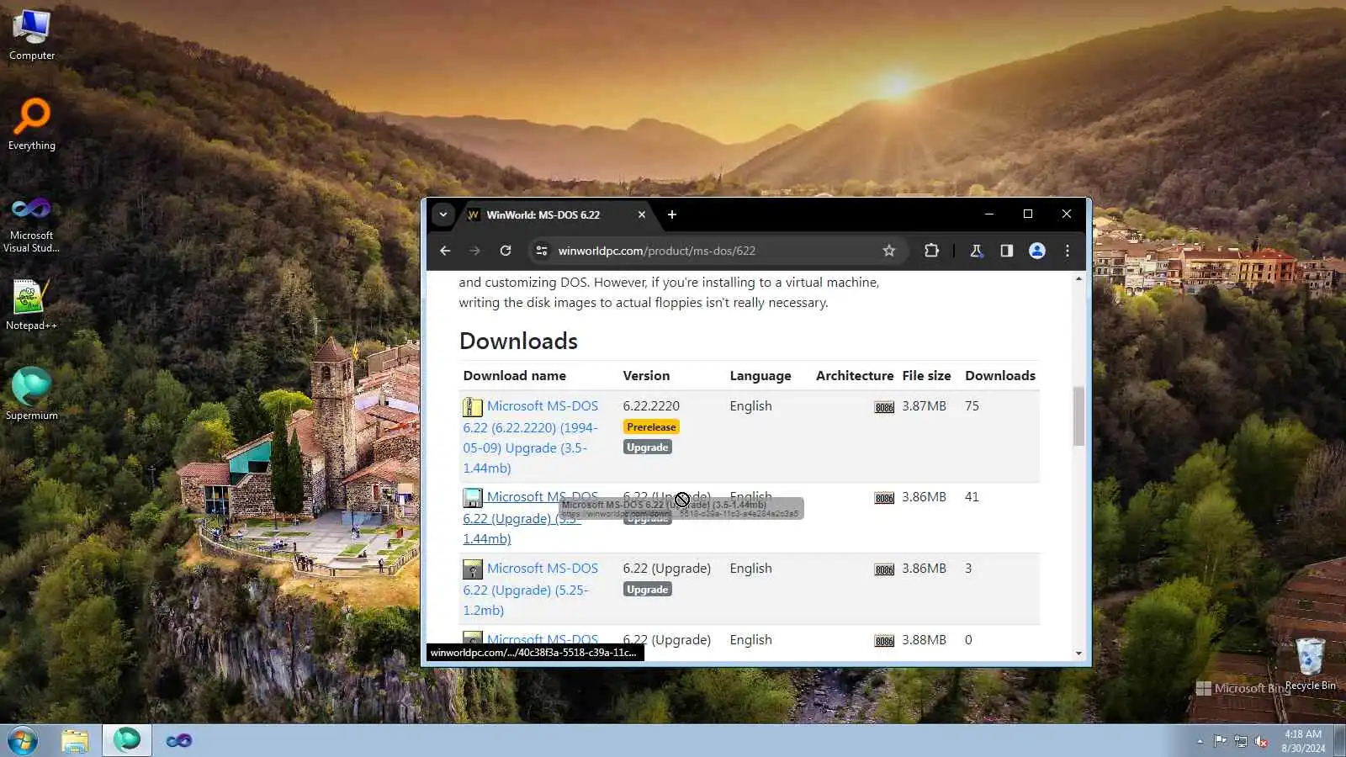The width and height of the screenshot is (1346, 757).
Task: Open Windows Explorer from the taskbar
Action: pyautogui.click(x=75, y=740)
